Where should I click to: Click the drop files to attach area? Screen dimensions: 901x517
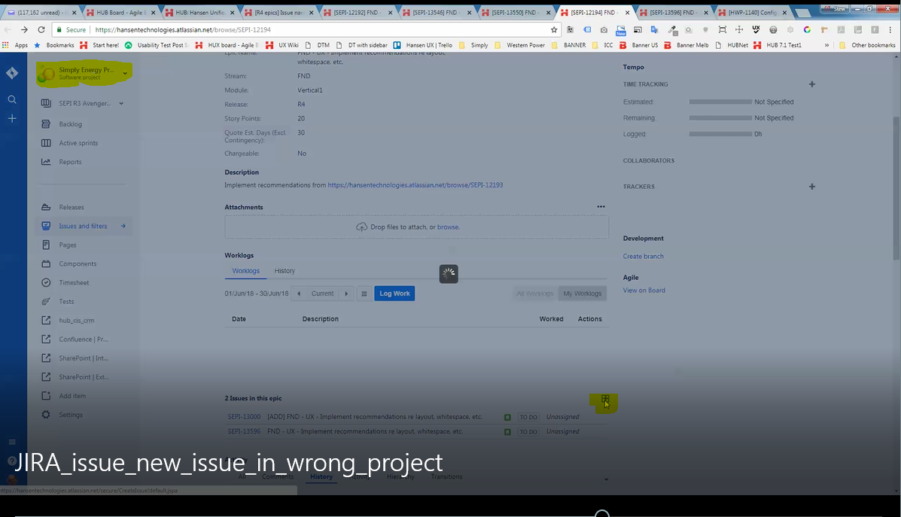(x=416, y=227)
